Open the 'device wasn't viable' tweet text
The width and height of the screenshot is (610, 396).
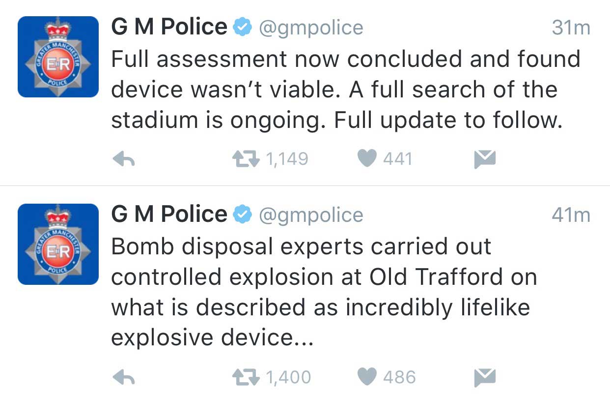[334, 90]
